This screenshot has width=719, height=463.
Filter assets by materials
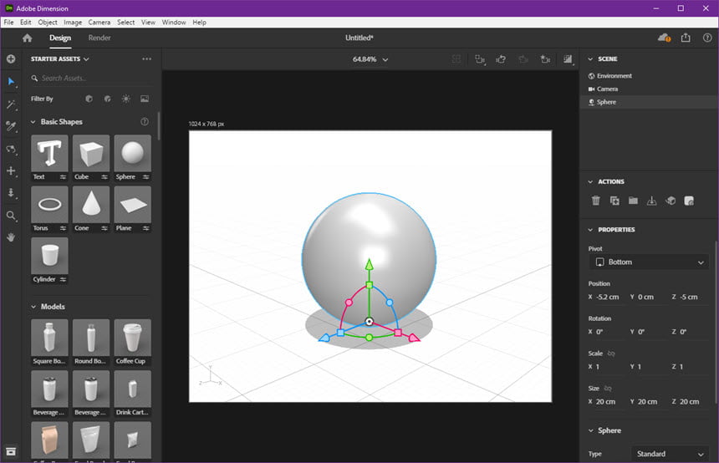(x=107, y=99)
